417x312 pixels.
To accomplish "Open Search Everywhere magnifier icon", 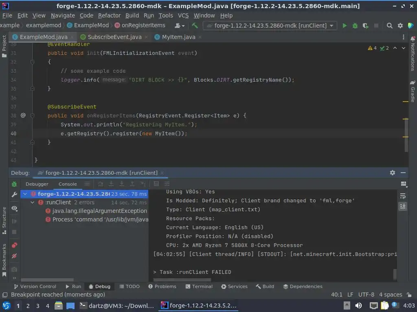I will (x=389, y=26).
